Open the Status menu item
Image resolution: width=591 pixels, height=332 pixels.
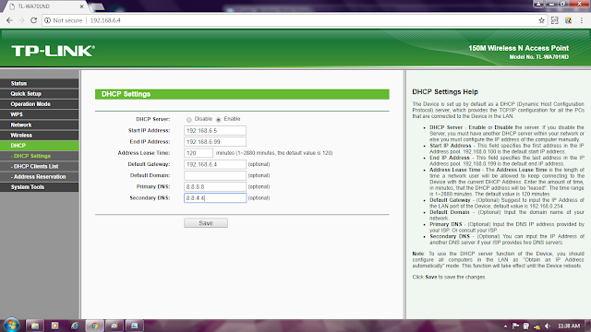point(39,84)
